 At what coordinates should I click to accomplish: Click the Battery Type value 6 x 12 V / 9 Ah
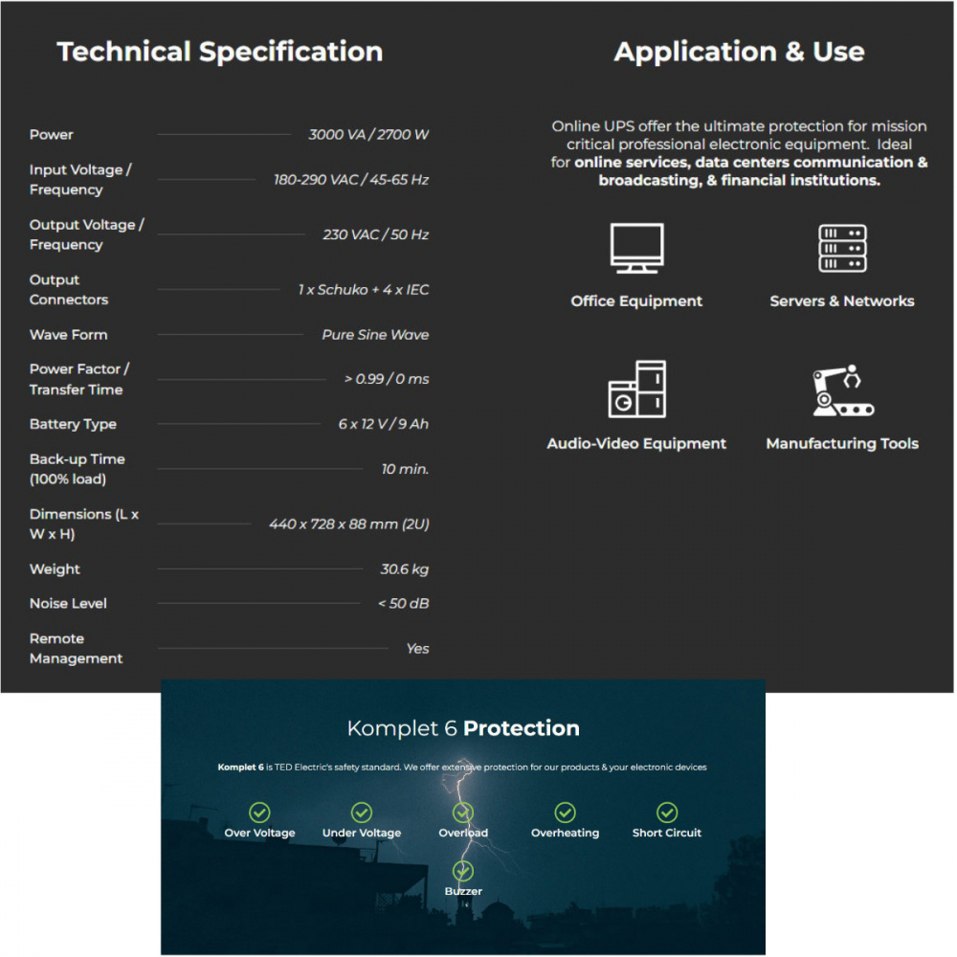pos(383,424)
